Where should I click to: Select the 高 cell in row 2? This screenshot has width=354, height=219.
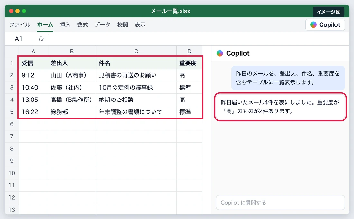coord(189,75)
